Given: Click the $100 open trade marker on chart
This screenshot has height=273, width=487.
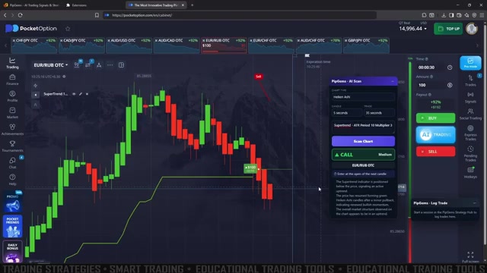Looking at the screenshot, I should 250,168.
